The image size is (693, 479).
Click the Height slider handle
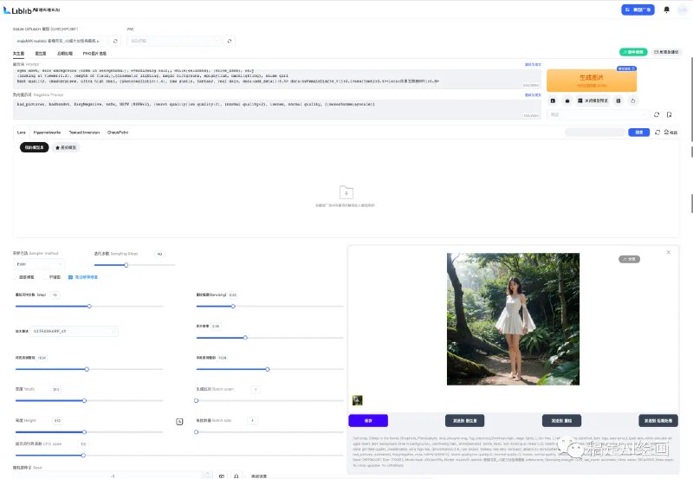pyautogui.click(x=84, y=432)
